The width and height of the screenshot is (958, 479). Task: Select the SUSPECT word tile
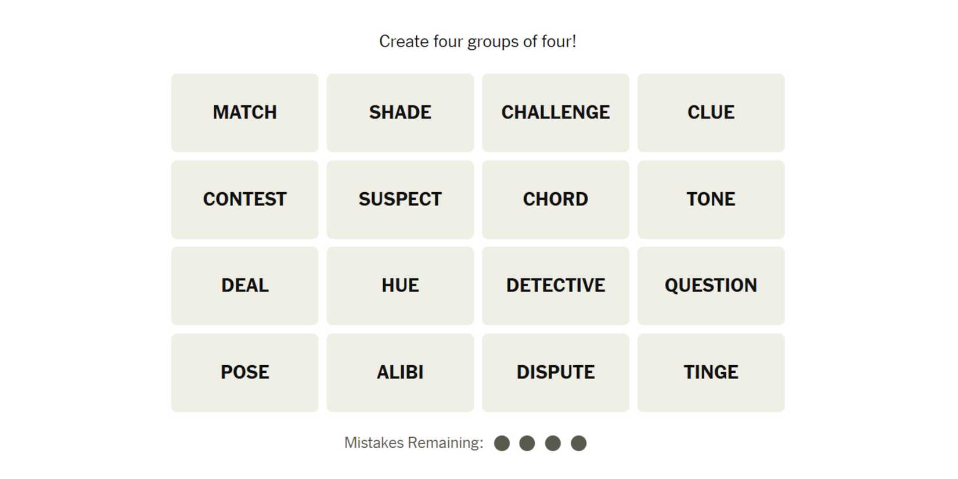[400, 199]
